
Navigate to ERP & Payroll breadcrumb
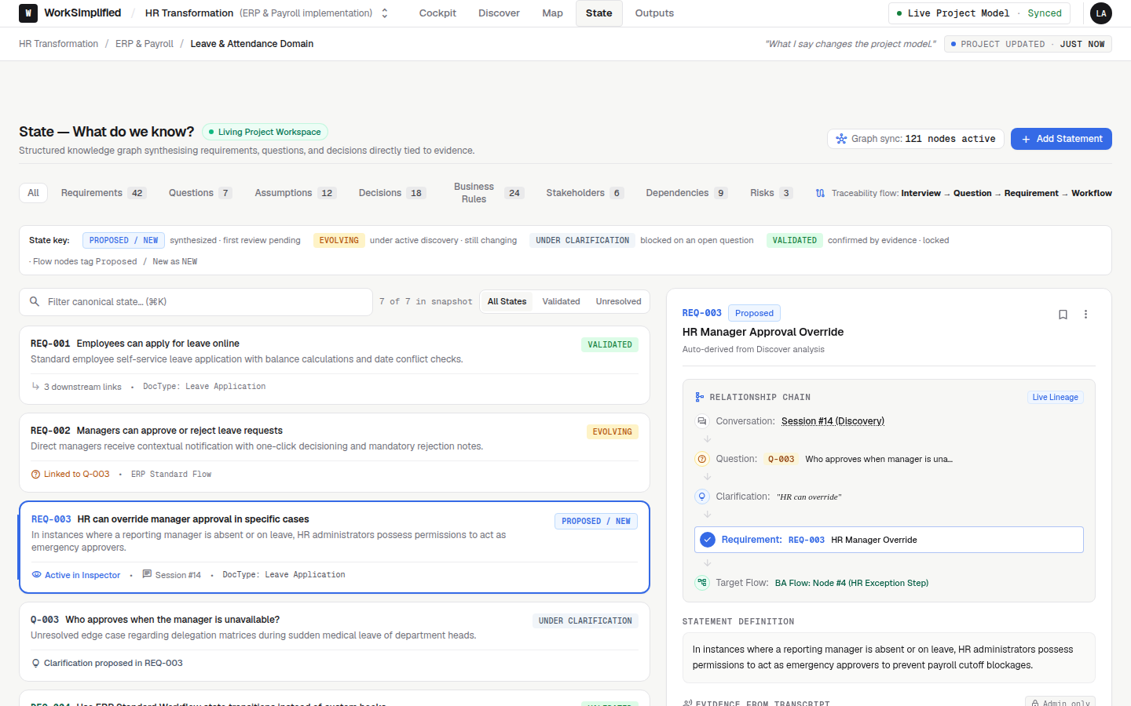coord(145,44)
